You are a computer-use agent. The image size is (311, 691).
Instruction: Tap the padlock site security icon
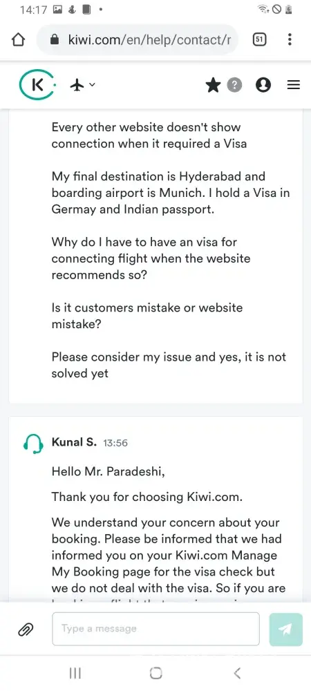(55, 40)
